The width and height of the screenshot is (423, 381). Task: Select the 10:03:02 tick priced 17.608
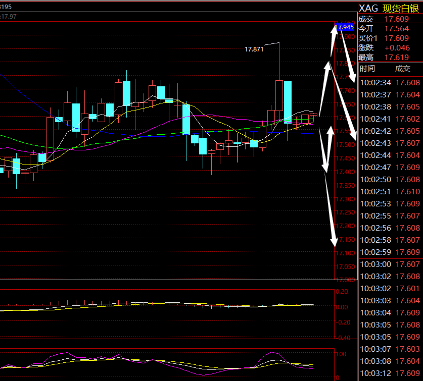click(390, 277)
